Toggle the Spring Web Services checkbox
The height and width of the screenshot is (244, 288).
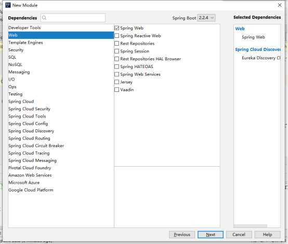pos(116,74)
